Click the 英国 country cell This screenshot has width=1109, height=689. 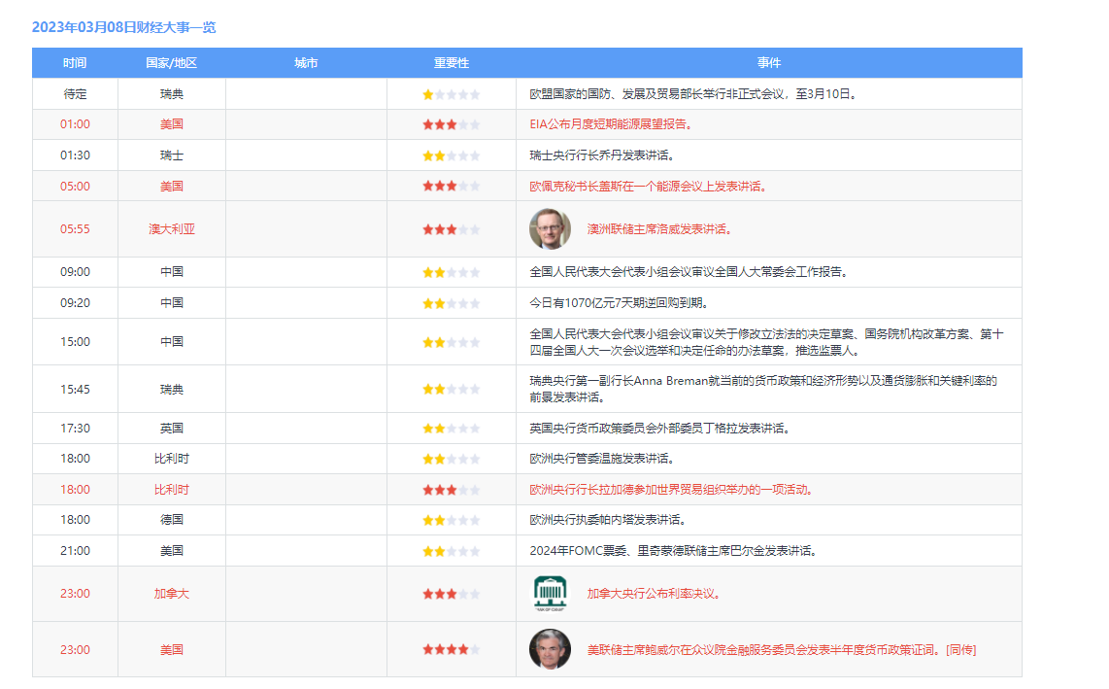[x=171, y=428]
